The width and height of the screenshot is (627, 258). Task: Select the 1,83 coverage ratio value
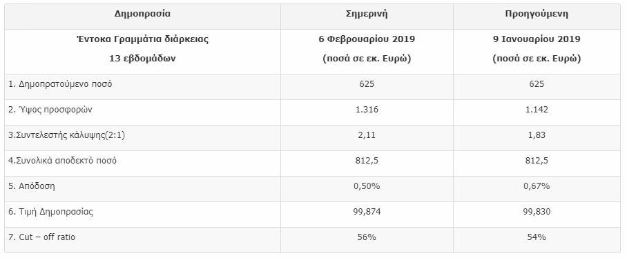pos(537,135)
